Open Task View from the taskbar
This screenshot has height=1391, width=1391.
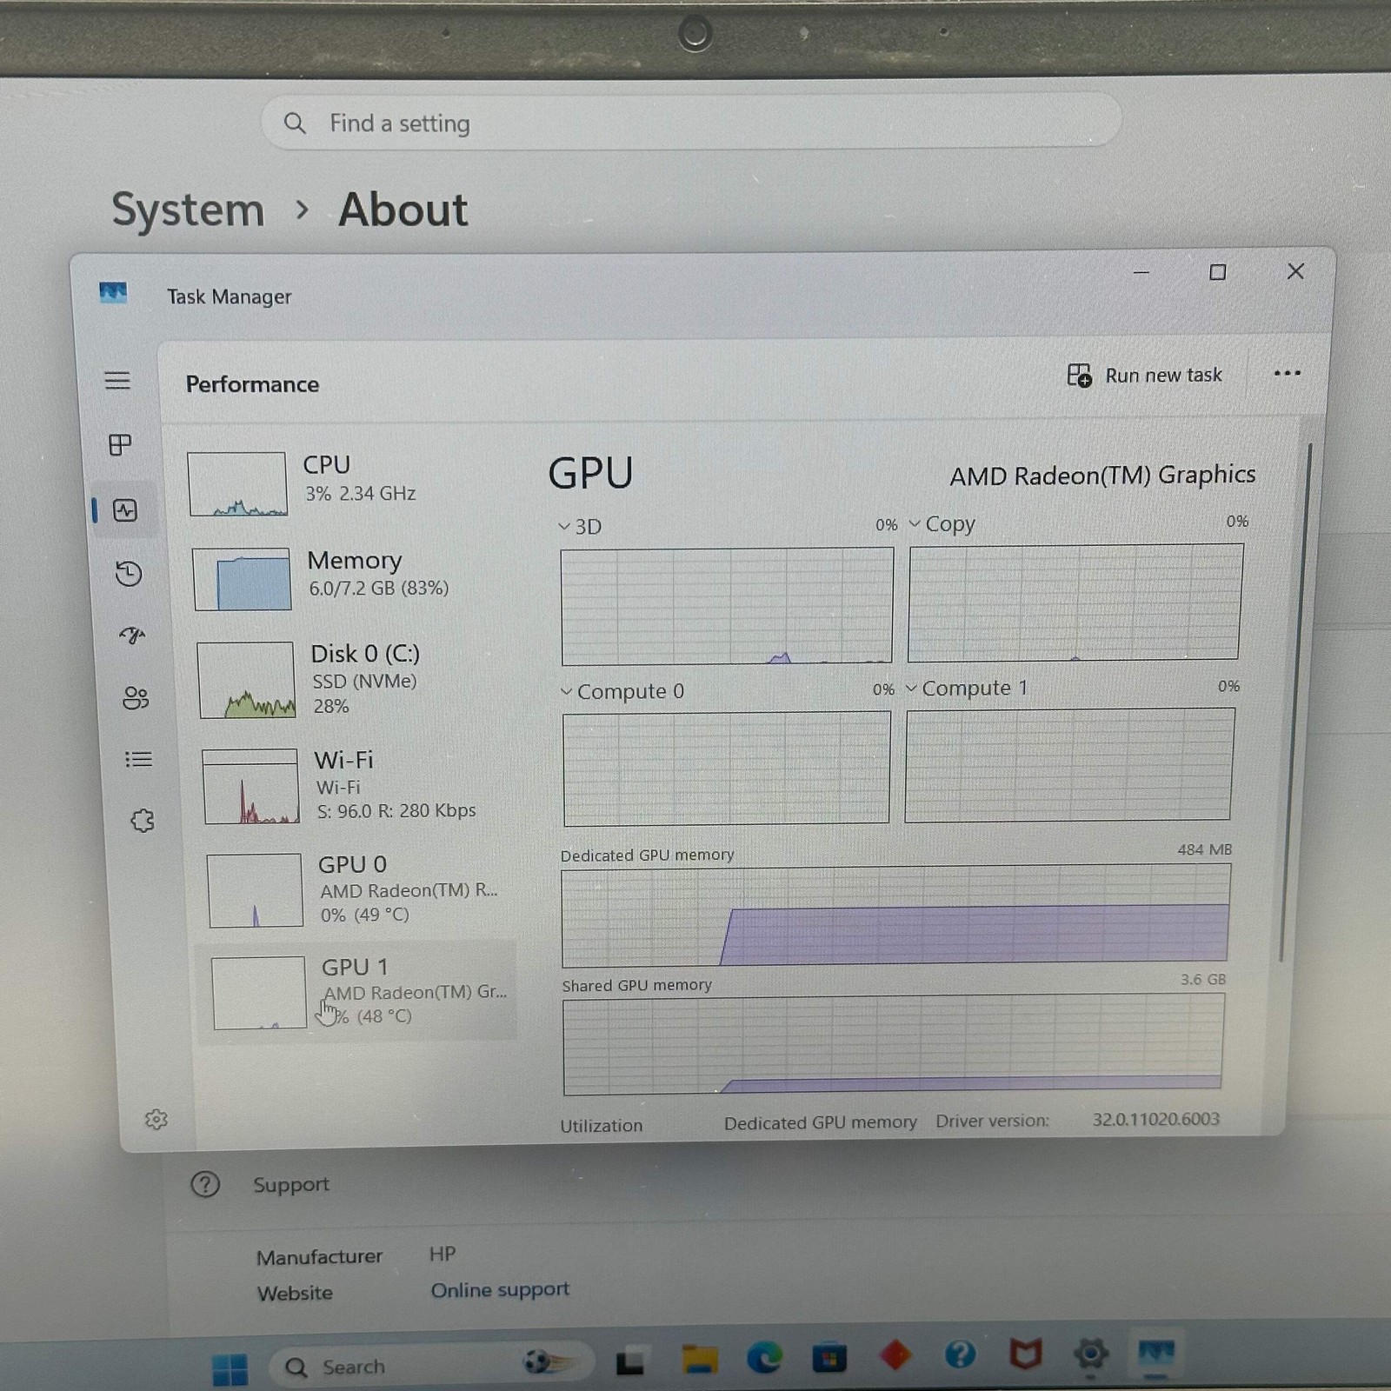point(630,1362)
